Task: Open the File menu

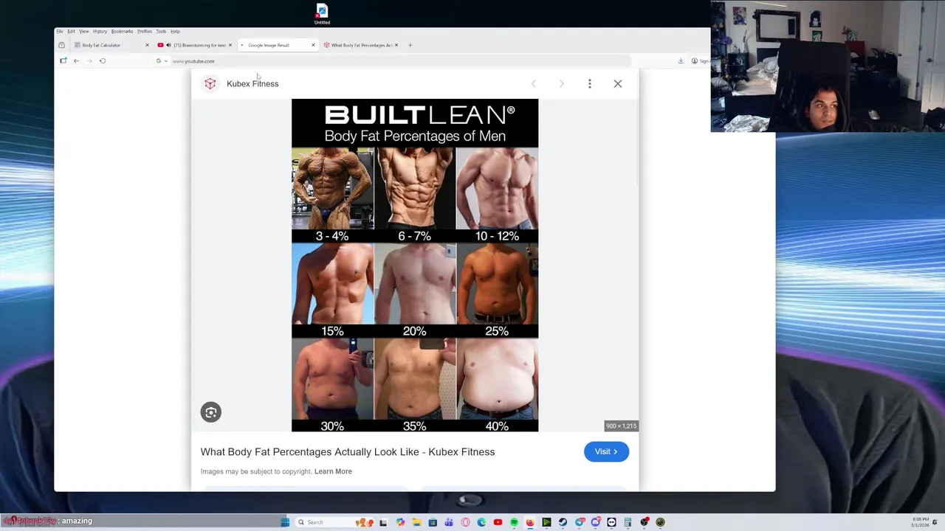Action: click(60, 32)
